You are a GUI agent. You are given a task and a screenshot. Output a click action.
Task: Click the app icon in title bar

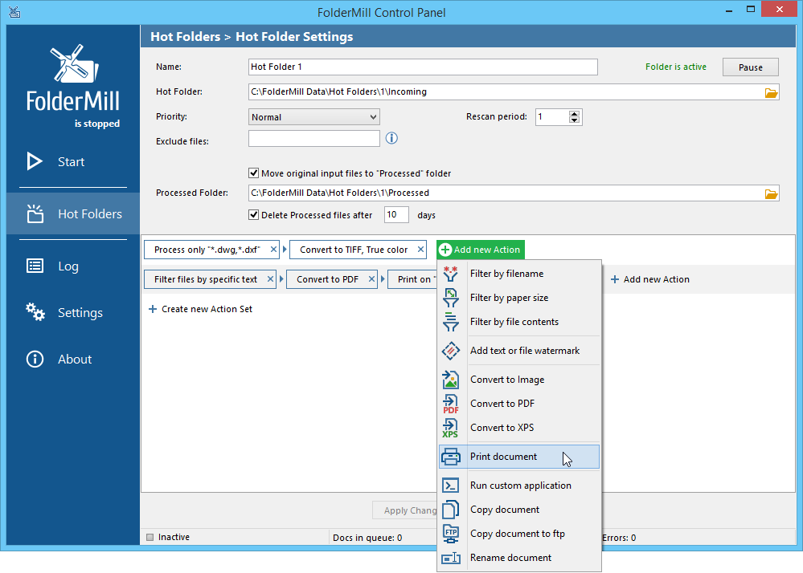[x=14, y=12]
